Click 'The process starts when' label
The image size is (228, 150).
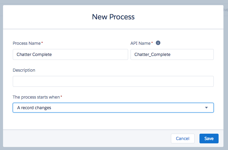pos(36,97)
